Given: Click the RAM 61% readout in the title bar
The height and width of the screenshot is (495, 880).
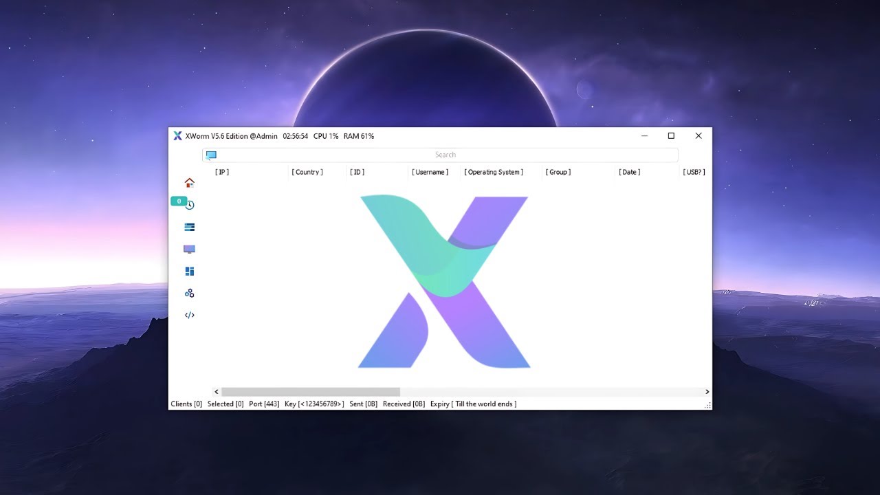Looking at the screenshot, I should [359, 136].
